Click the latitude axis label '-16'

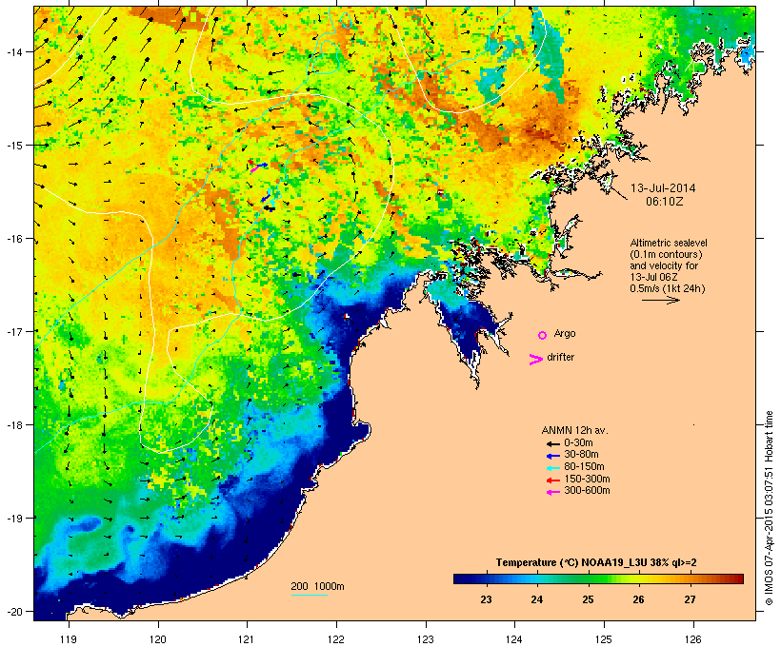point(13,239)
